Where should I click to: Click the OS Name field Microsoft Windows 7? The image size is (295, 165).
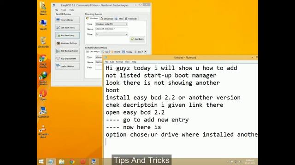click(x=112, y=29)
